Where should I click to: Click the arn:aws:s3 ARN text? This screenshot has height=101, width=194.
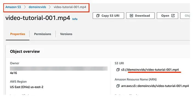click(155, 86)
